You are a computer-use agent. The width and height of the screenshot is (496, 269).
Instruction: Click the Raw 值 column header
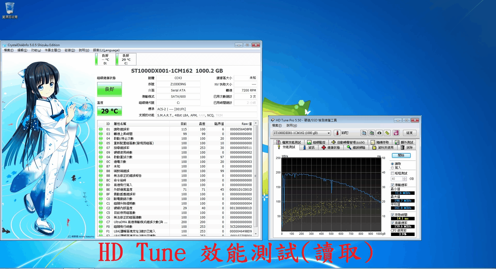tap(239, 124)
